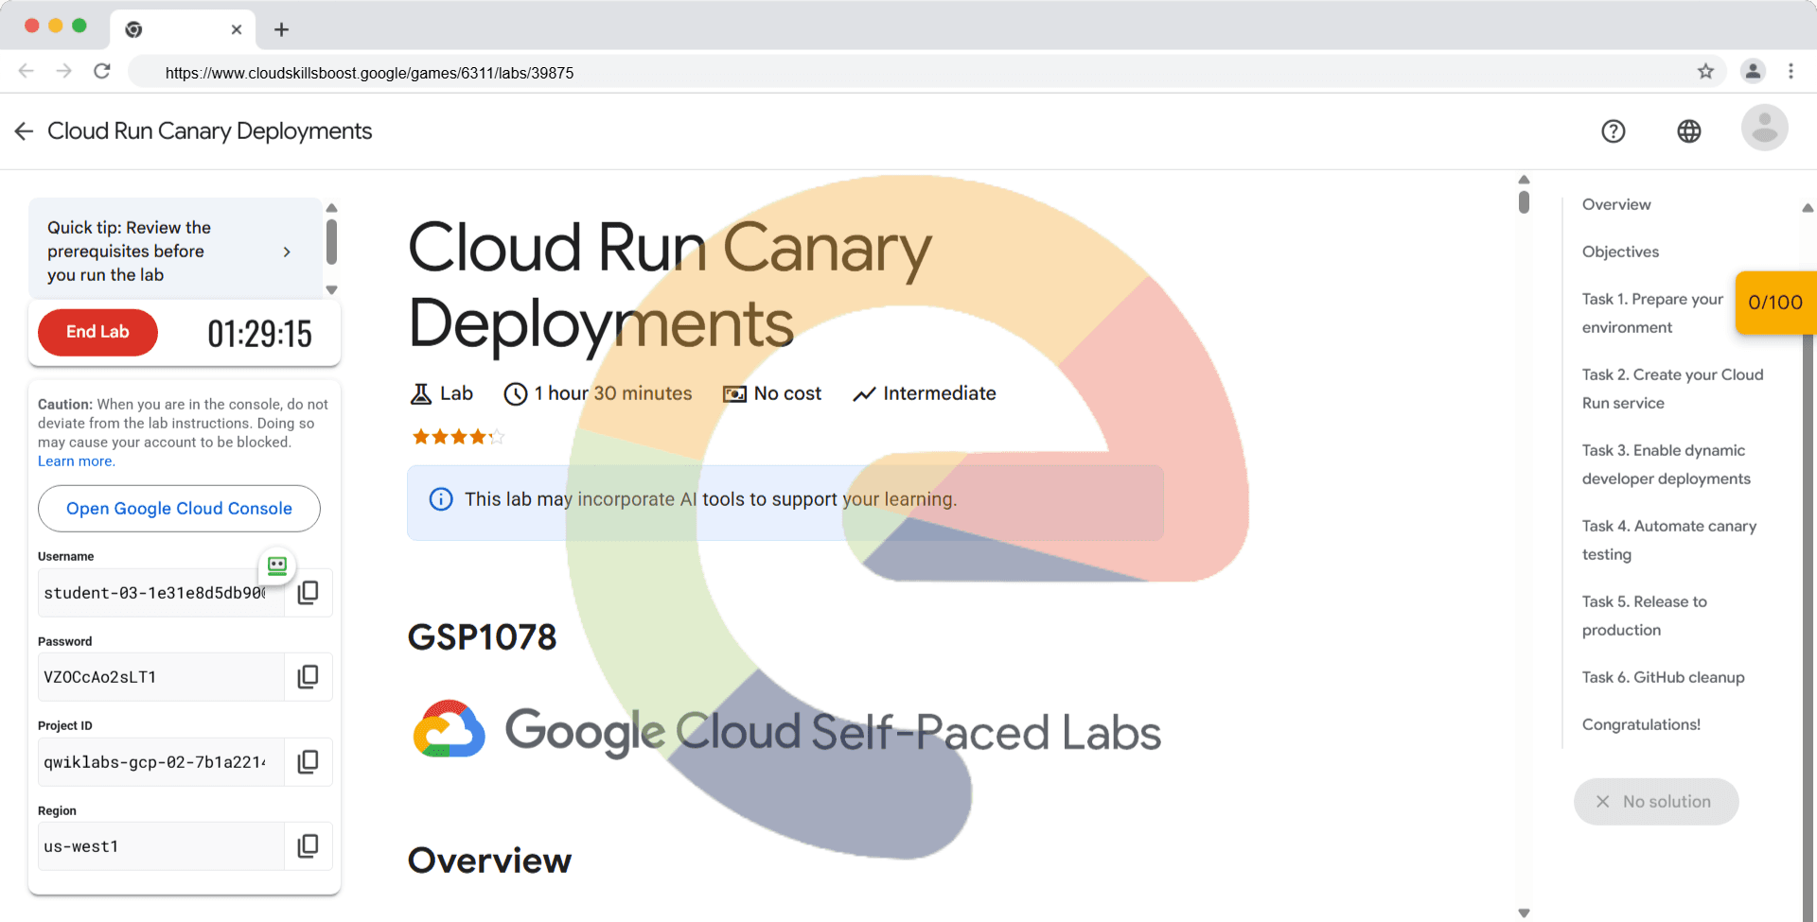Open Google Cloud Console
The image size is (1817, 922).
coord(179,509)
